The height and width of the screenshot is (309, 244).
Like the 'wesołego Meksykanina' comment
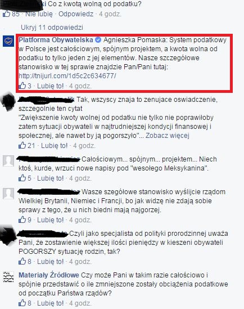[x=51, y=178]
